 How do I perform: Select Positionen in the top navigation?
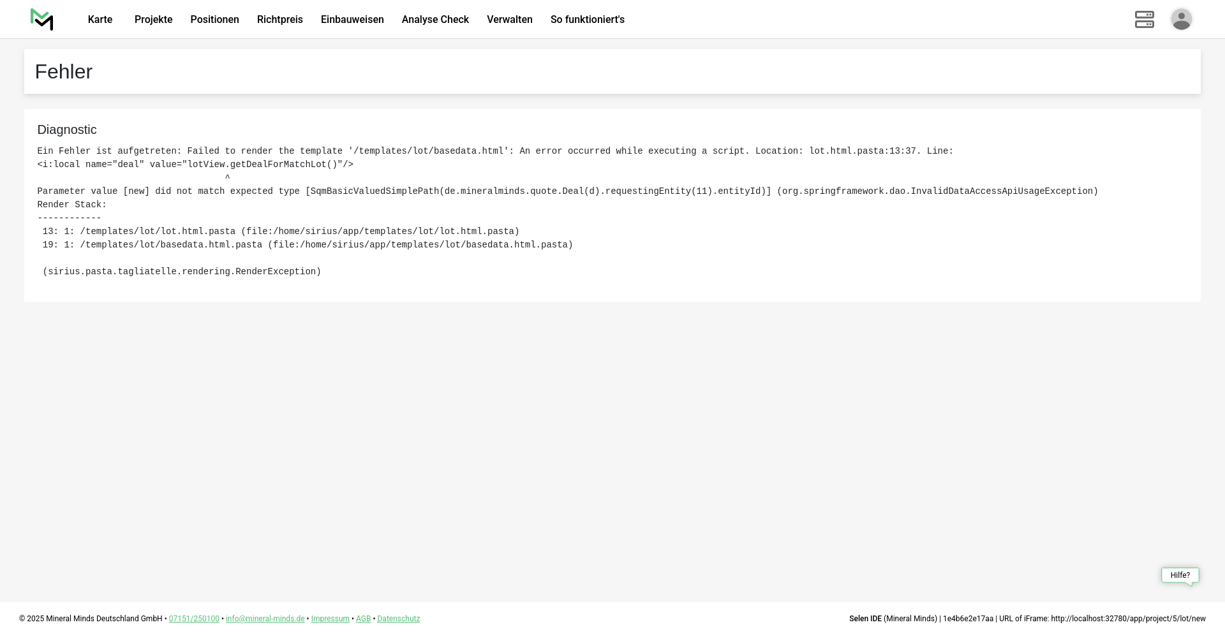[214, 20]
